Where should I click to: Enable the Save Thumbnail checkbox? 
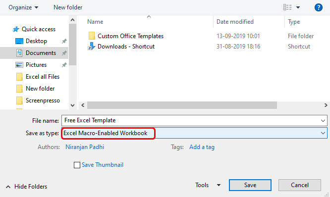click(x=77, y=165)
